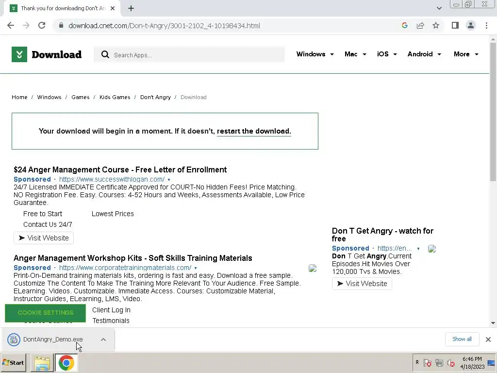The image size is (497, 373).
Task: Open the Windows Start menu
Action: click(13, 362)
